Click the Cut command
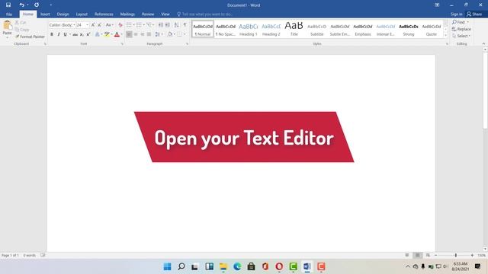The image size is (488, 274). click(21, 23)
